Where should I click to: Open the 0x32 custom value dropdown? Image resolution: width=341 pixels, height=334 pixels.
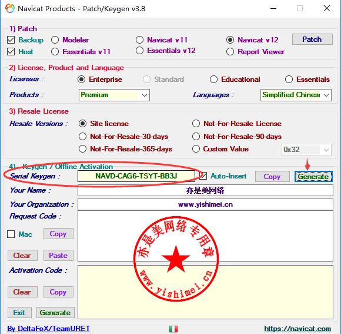pos(306,150)
